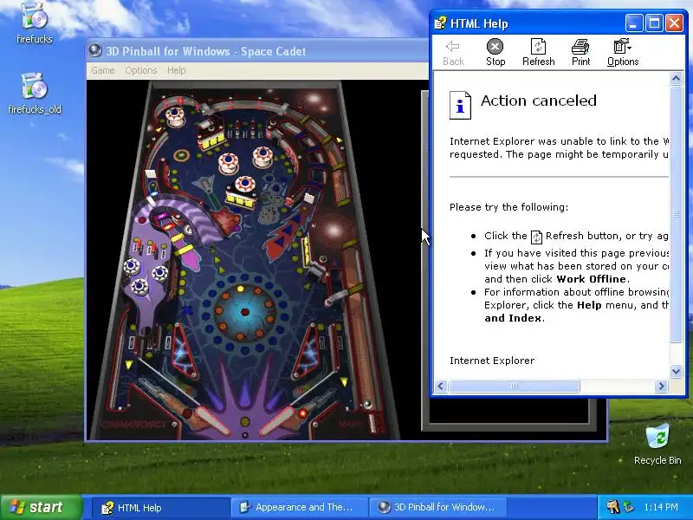Switch to HTML Help taskbar button
The width and height of the screenshot is (693, 520).
pyautogui.click(x=161, y=508)
